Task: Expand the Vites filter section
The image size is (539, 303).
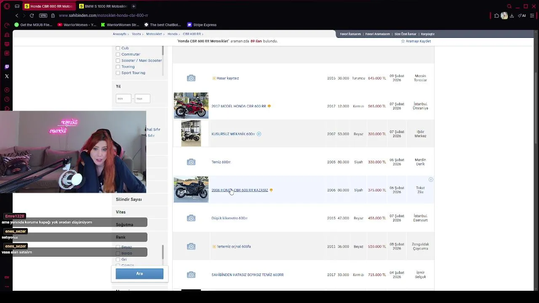Action: (x=121, y=212)
